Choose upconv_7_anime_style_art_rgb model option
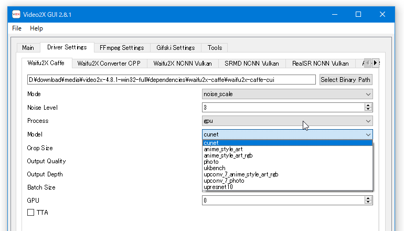 288,174
